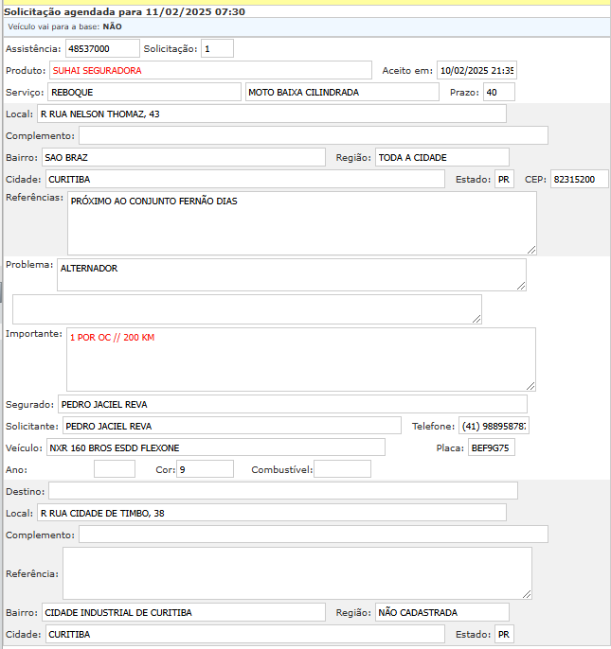
Task: Click the empty Destino field
Action: click(282, 490)
